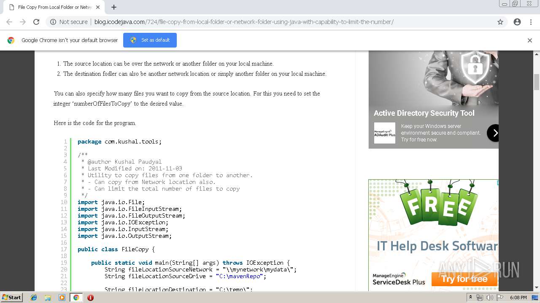Click 'Last Modified on: 2011-11-03' comment
The height and width of the screenshot is (303, 540).
pyautogui.click(x=132, y=168)
